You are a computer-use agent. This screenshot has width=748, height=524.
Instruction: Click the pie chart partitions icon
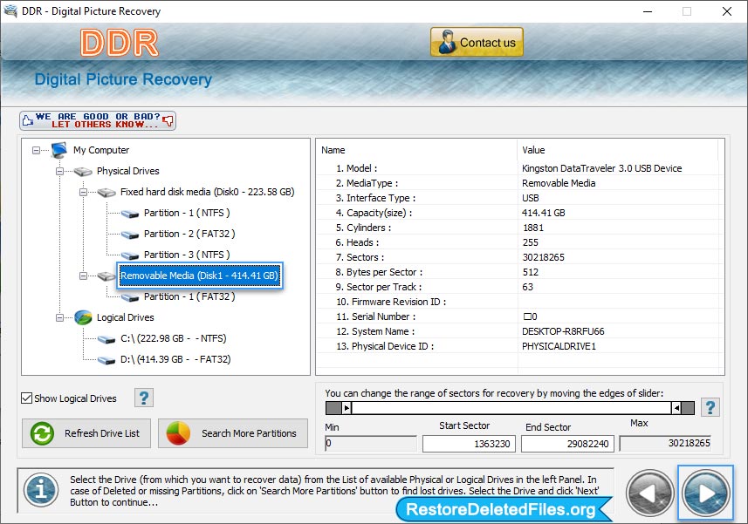tap(178, 433)
